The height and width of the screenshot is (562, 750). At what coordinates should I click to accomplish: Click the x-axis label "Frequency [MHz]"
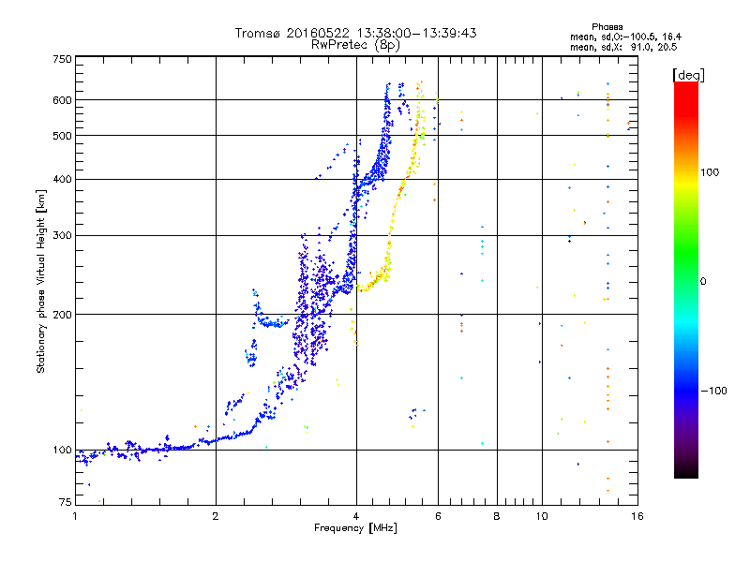(355, 528)
